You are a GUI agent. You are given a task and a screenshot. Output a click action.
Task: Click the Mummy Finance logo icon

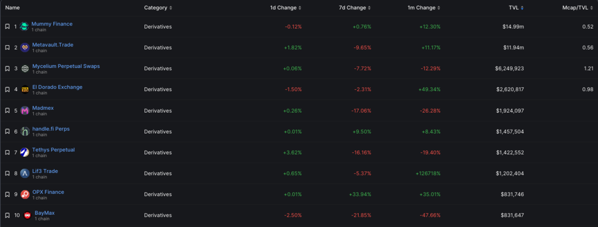click(24, 27)
